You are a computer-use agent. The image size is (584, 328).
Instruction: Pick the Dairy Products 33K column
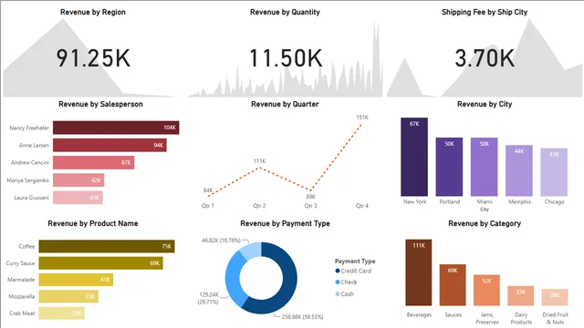click(521, 295)
